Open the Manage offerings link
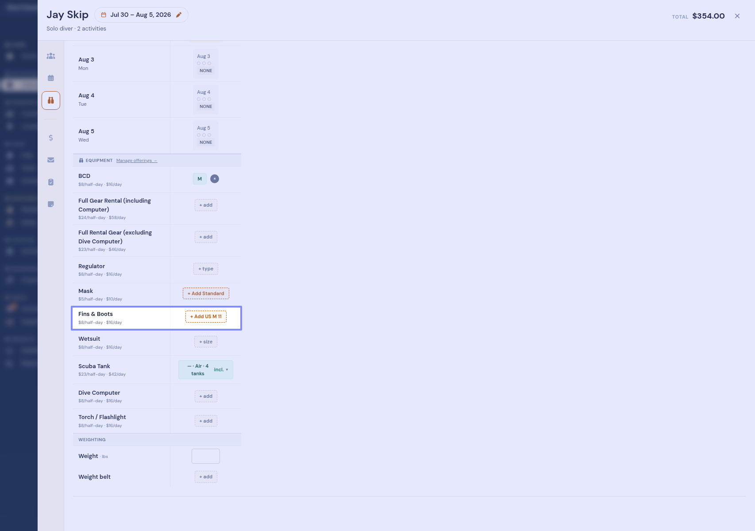 (137, 161)
